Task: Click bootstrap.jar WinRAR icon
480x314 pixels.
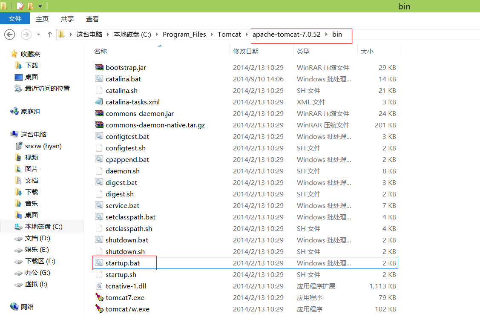Action: click(99, 67)
